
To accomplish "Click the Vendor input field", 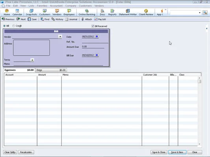I will pyautogui.click(x=35, y=37).
